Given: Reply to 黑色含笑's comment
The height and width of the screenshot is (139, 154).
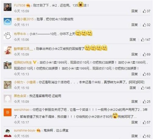Looking at the screenshot, I should pyautogui.click(x=135, y=101).
